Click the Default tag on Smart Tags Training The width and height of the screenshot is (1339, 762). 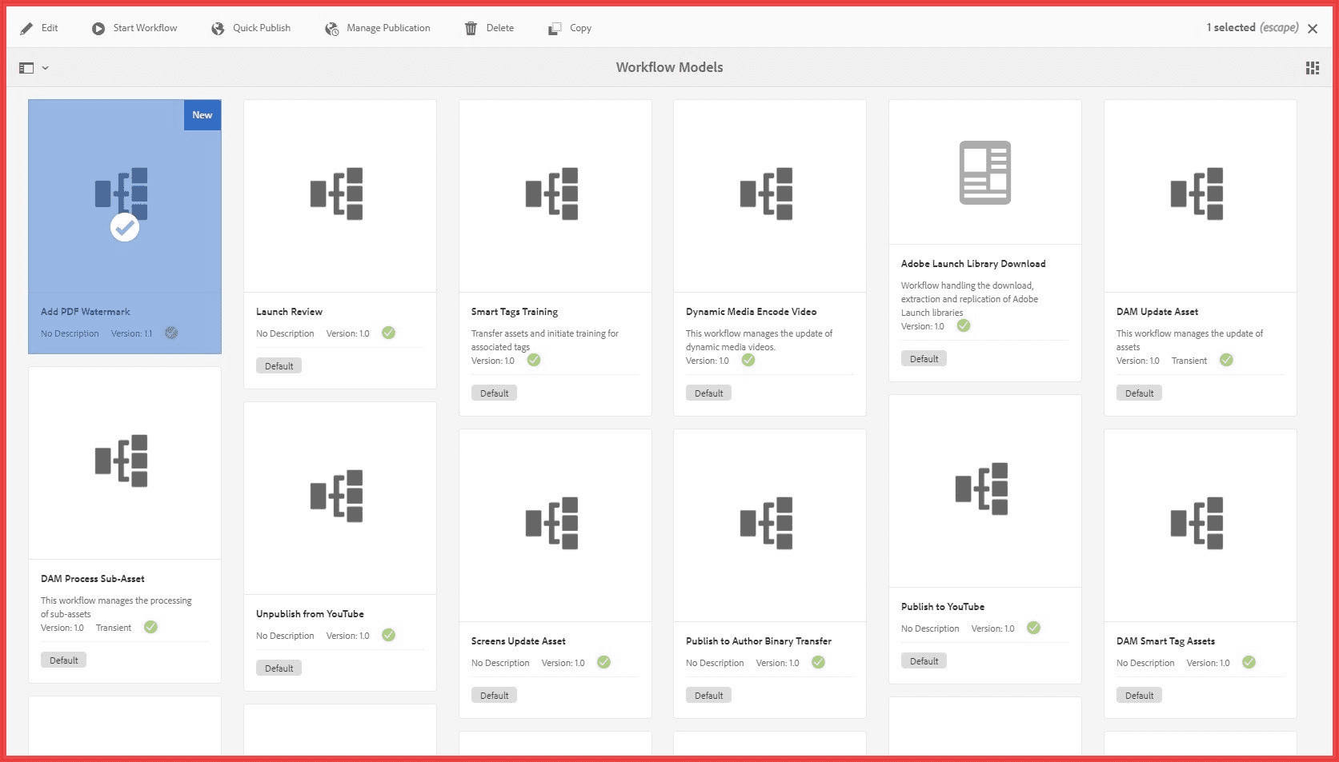[494, 393]
